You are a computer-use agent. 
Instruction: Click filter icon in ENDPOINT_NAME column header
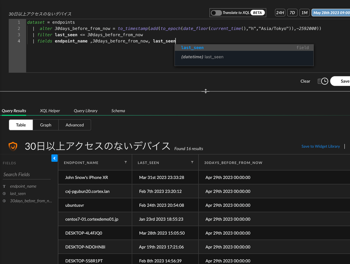coord(126,162)
